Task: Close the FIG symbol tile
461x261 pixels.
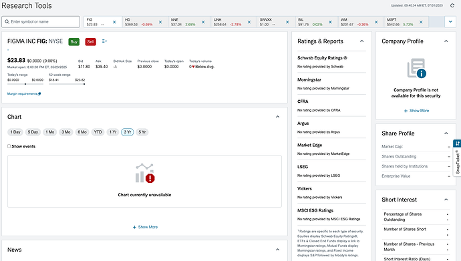Action: [114, 22]
